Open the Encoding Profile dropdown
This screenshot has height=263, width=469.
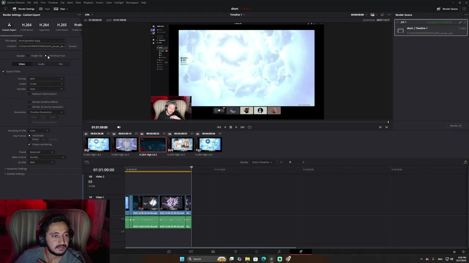pos(38,130)
